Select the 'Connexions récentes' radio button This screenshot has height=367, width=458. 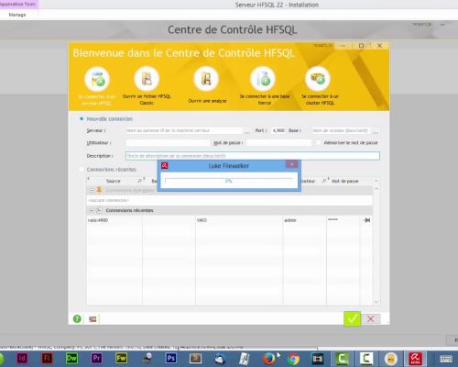(82, 169)
